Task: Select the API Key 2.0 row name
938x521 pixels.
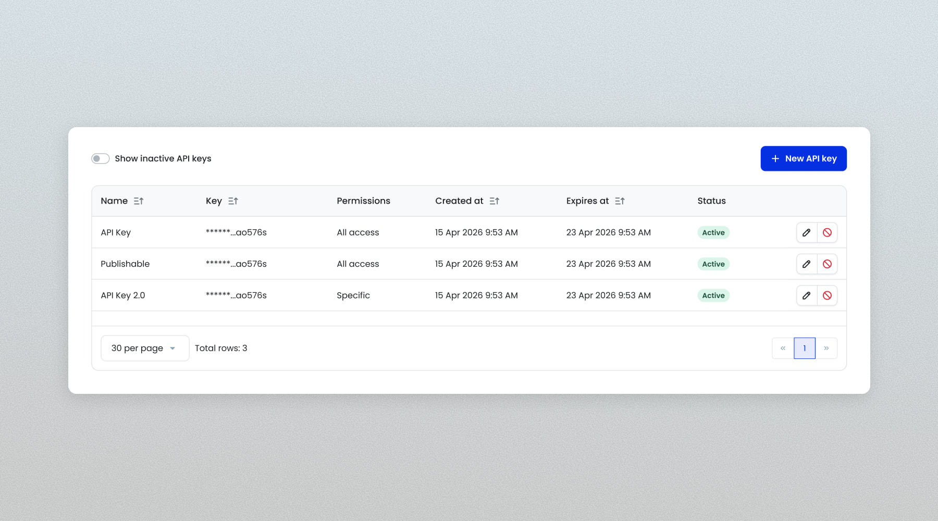Action: (123, 295)
